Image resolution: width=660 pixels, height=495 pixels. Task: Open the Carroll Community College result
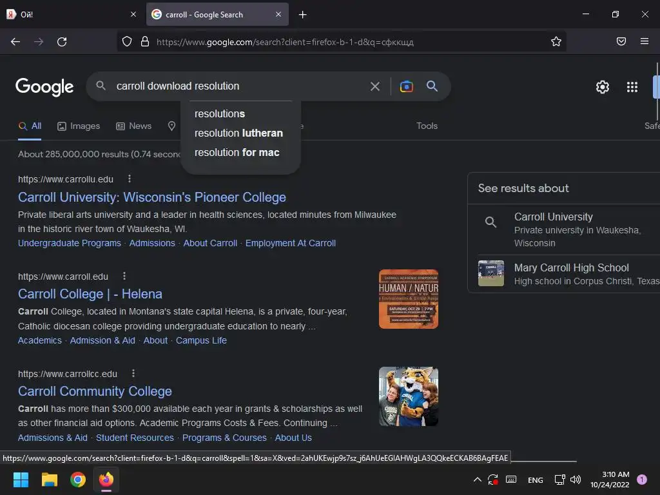(95, 391)
